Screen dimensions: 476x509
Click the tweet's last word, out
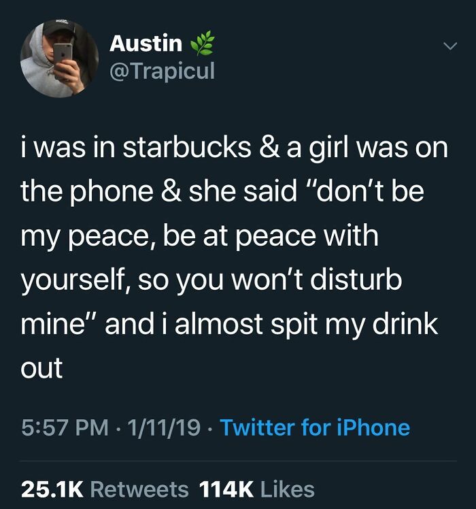point(42,368)
